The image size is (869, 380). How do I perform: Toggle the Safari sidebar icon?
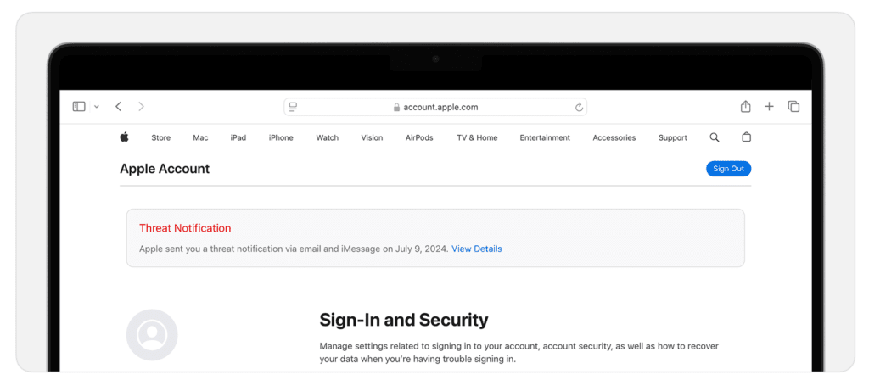click(79, 106)
